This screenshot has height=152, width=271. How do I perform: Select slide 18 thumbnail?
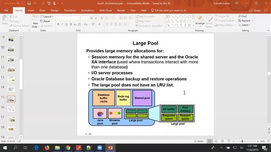(11, 129)
